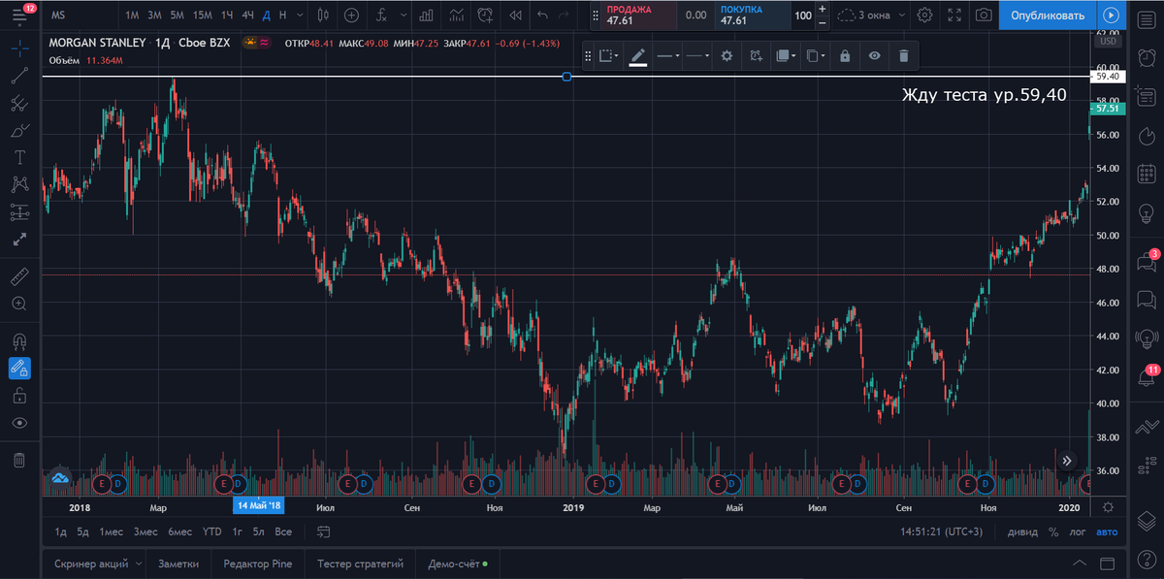Select the crosshair cursor tool
The image size is (1164, 579).
pos(19,48)
